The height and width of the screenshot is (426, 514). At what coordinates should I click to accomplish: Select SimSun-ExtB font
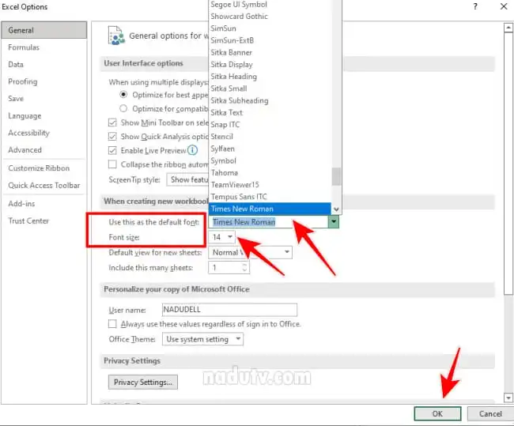[270, 40]
